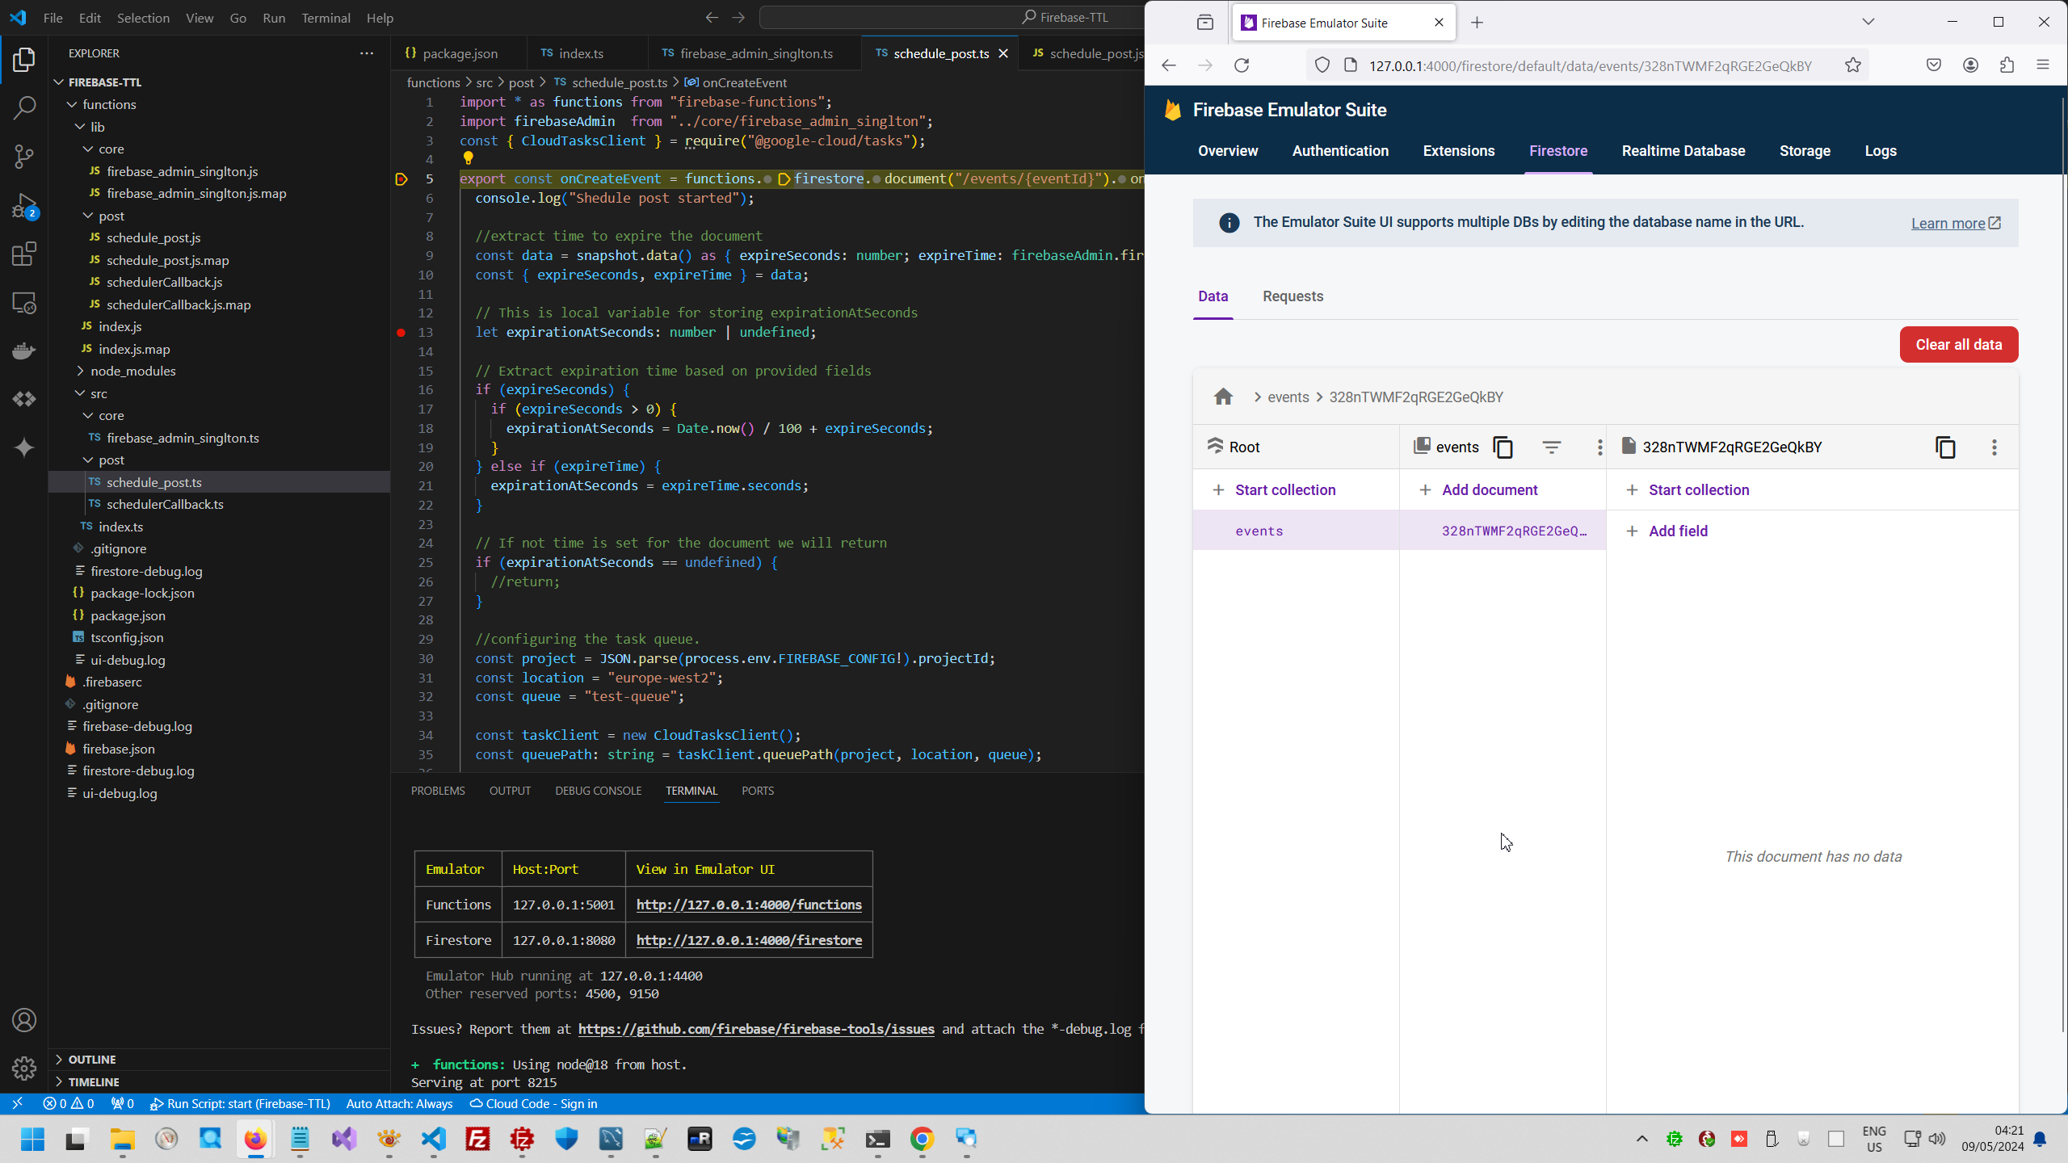
Task: Collapse the lib folder in explorer
Action: (97, 127)
